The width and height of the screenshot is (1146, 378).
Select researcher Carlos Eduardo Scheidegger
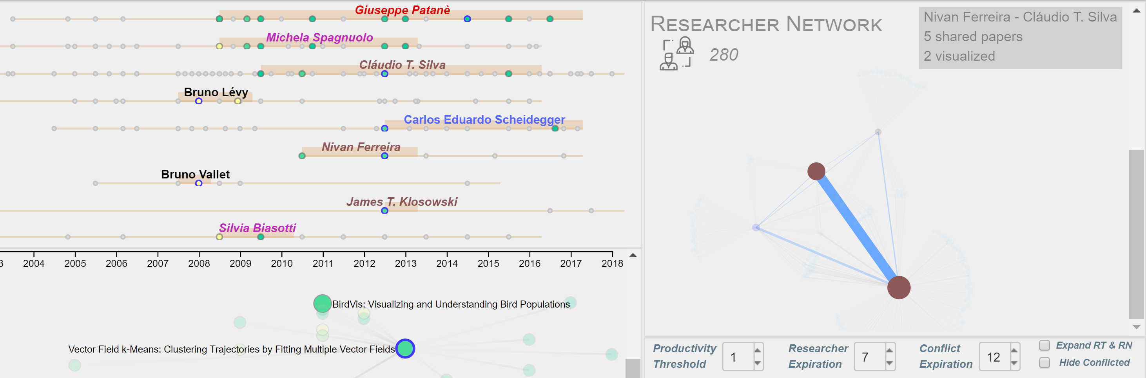[x=484, y=119]
